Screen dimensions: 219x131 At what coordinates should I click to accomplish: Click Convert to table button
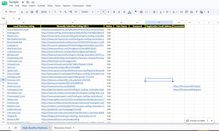tap(196, 121)
